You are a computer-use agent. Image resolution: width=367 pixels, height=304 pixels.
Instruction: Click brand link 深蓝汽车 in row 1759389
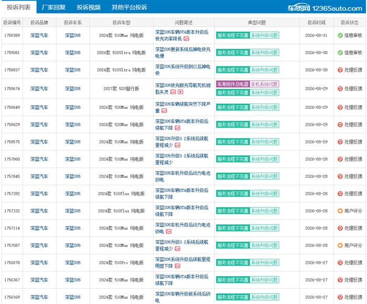39,36
